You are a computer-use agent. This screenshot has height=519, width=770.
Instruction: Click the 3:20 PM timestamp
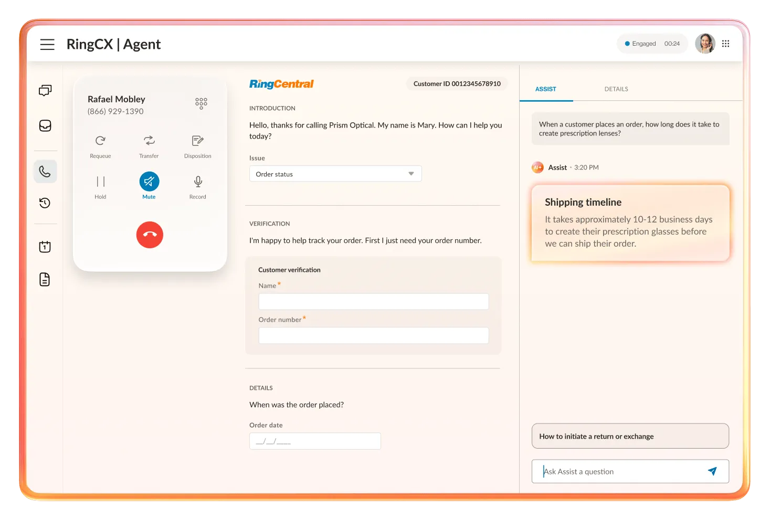pyautogui.click(x=586, y=167)
